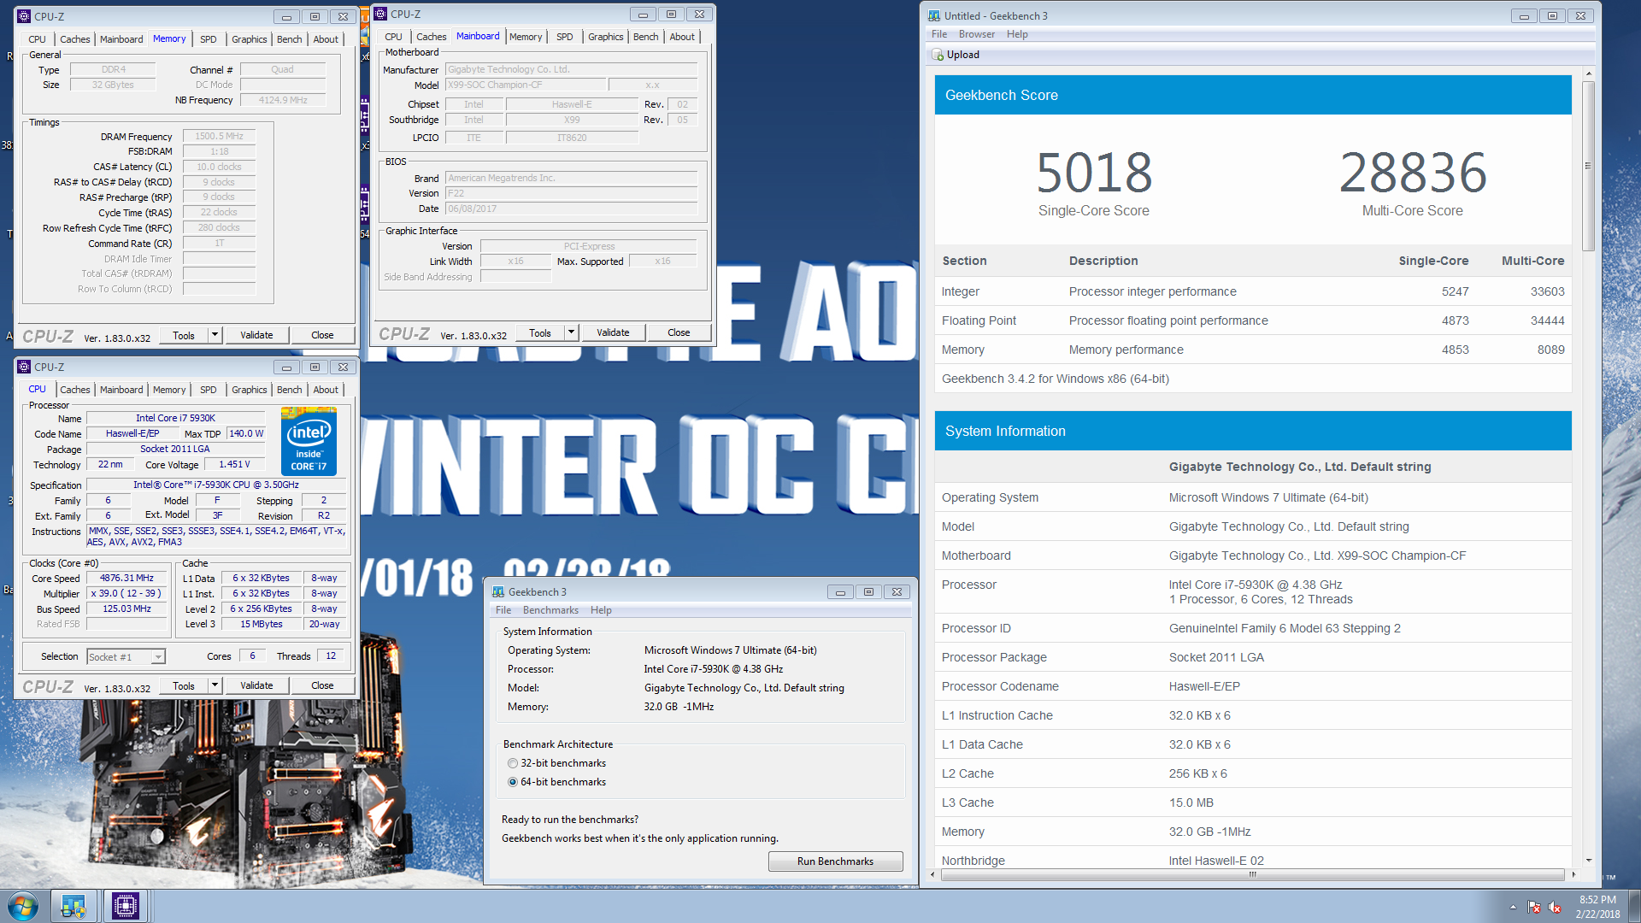
Task: Open Tools dropdown arrow in Memory window
Action: point(215,335)
